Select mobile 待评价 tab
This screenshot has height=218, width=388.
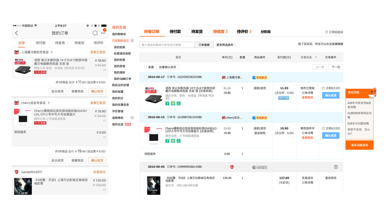tap(99, 43)
